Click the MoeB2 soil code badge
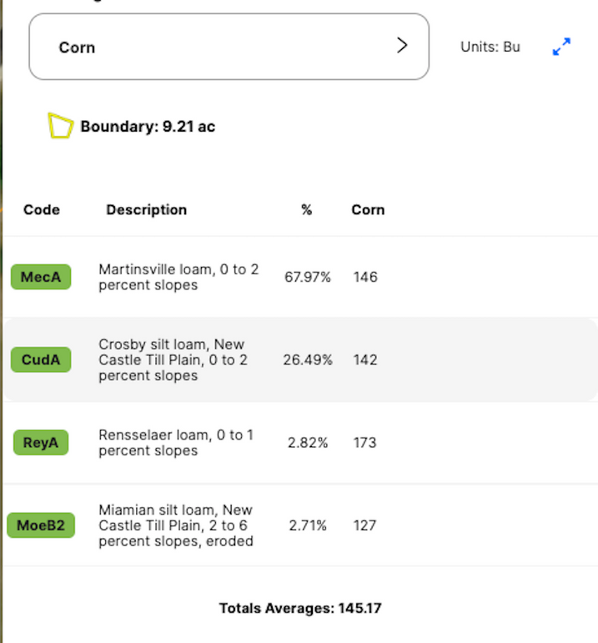 [x=41, y=525]
